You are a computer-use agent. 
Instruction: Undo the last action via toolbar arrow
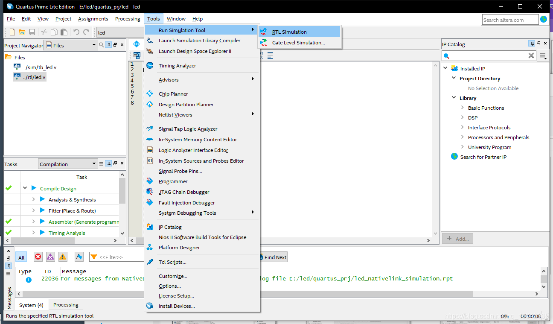pos(76,32)
